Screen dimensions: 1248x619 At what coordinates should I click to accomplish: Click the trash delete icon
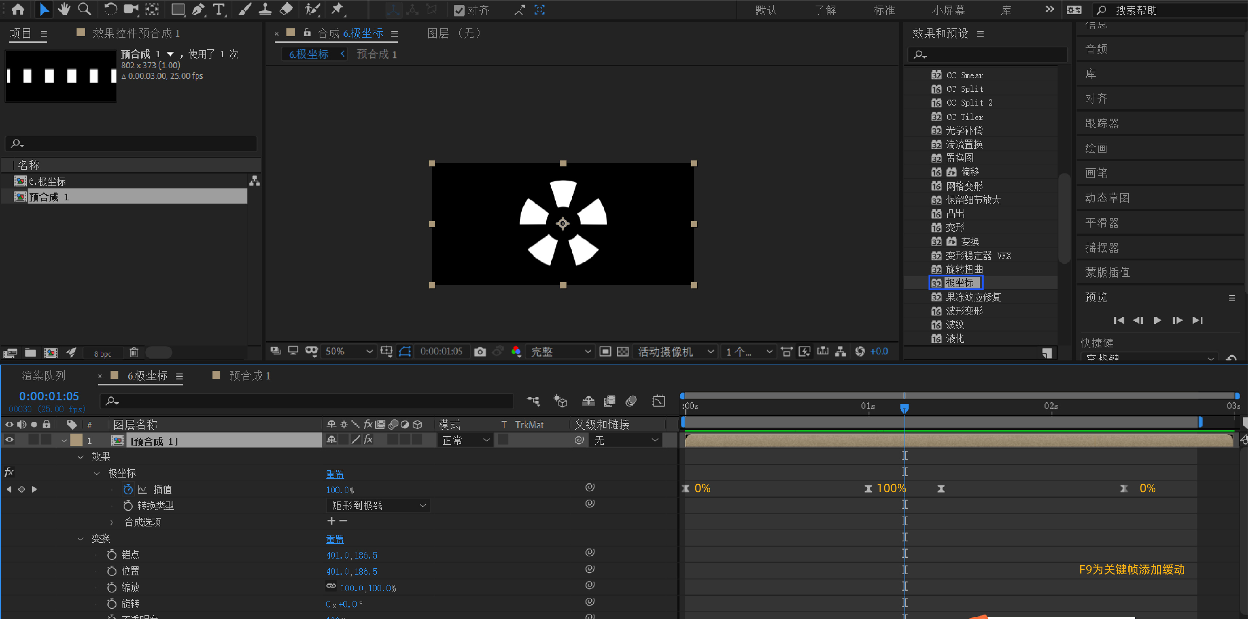tap(134, 353)
